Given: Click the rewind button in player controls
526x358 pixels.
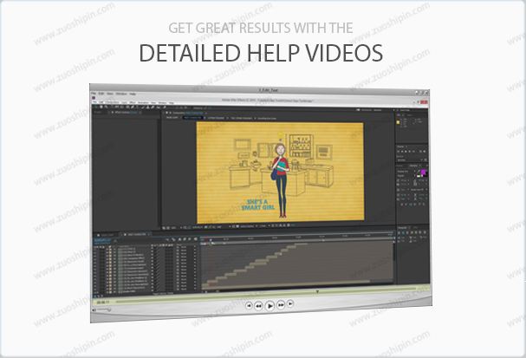Looking at the screenshot, I should [x=258, y=305].
